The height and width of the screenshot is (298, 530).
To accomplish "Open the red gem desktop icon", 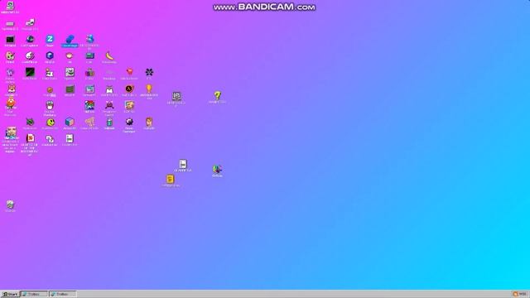I will click(x=129, y=72).
